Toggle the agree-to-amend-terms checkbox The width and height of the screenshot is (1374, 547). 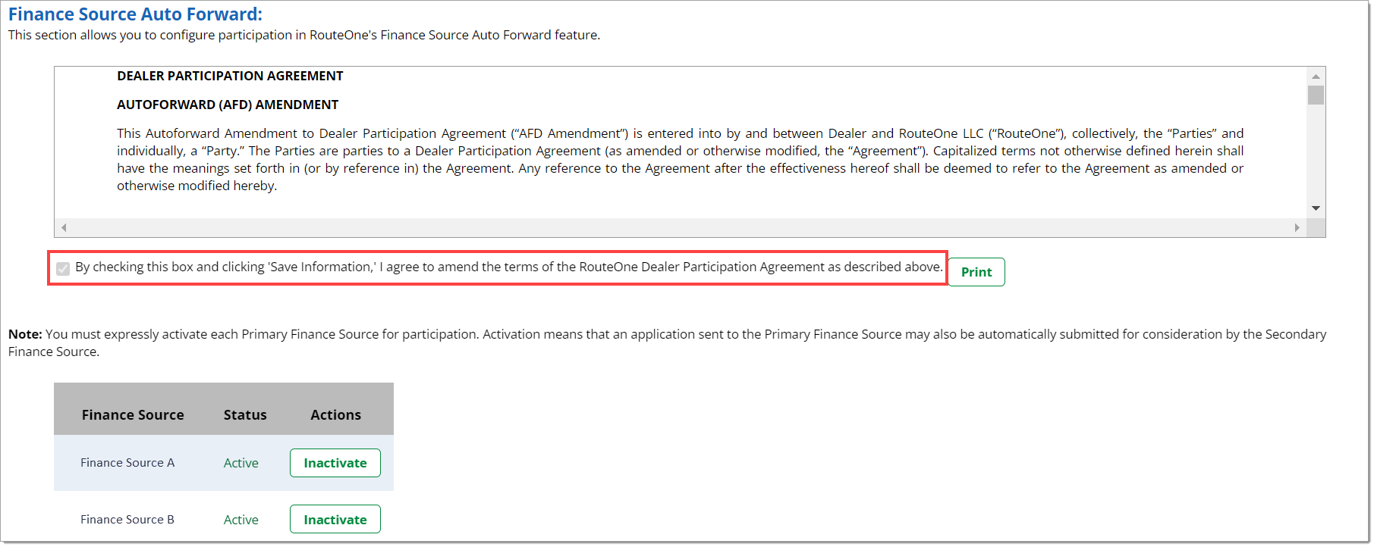(63, 268)
